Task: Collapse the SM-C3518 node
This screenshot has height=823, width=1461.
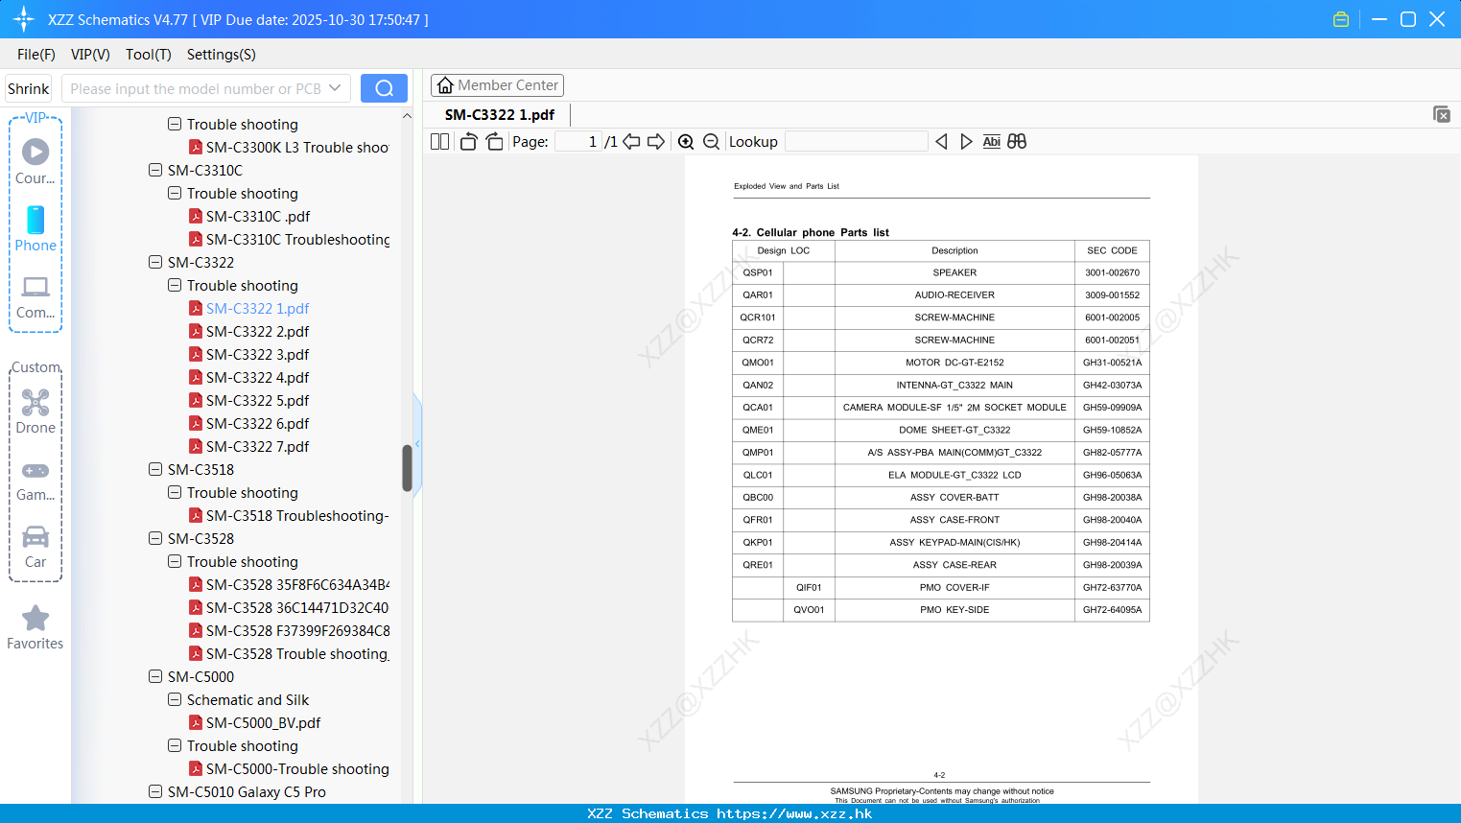Action: [x=155, y=469]
